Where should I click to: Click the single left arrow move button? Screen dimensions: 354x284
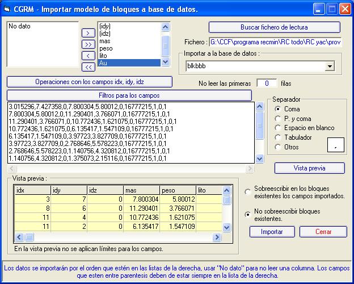tap(88, 56)
